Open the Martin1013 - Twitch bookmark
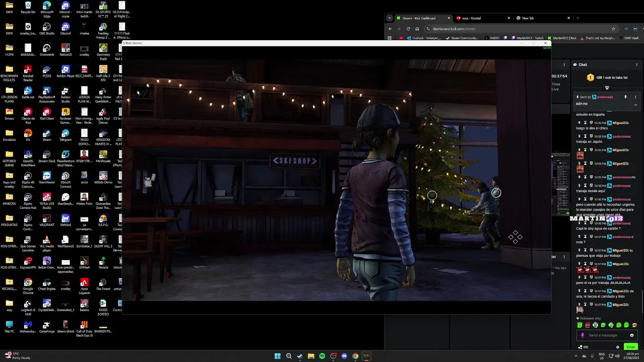Screen dimensions: 644x362 pos(527,38)
